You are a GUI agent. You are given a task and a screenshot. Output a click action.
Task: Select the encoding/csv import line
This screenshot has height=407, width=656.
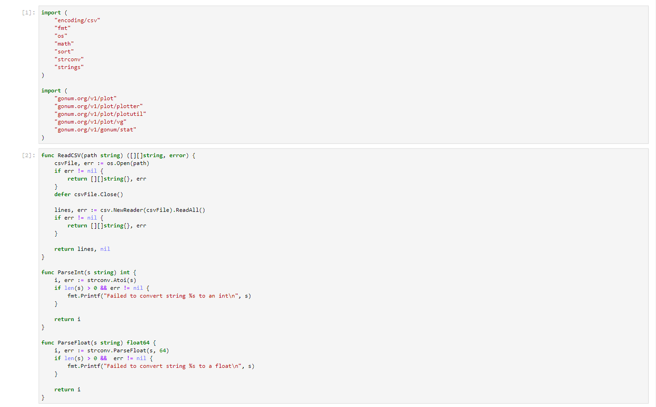click(78, 20)
